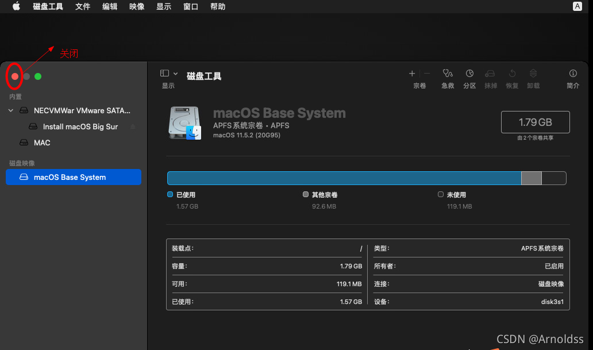
Task: Click the 容量 1.79 GB table row
Action: coord(267,266)
